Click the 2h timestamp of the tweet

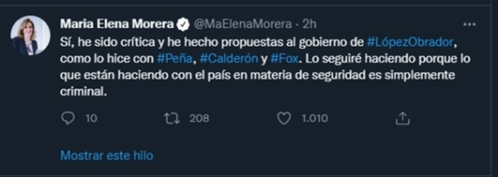[x=309, y=24]
